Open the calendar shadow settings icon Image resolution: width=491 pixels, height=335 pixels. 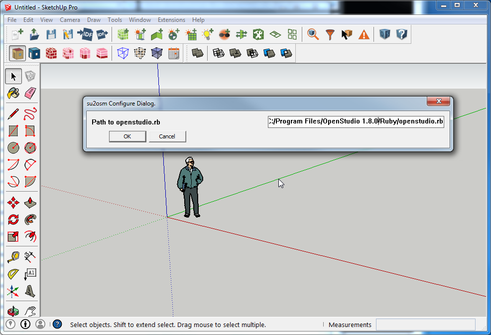click(x=173, y=53)
